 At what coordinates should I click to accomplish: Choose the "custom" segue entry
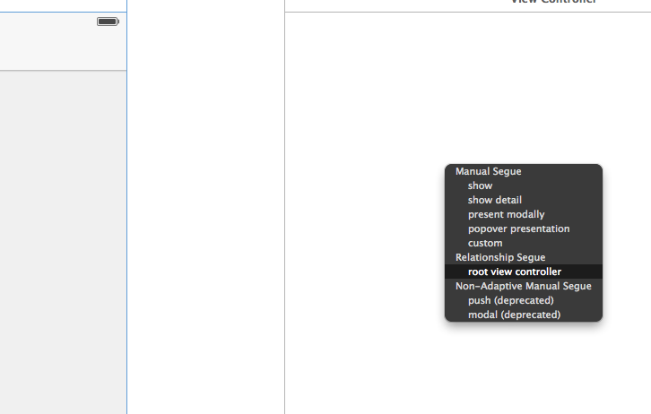(485, 243)
